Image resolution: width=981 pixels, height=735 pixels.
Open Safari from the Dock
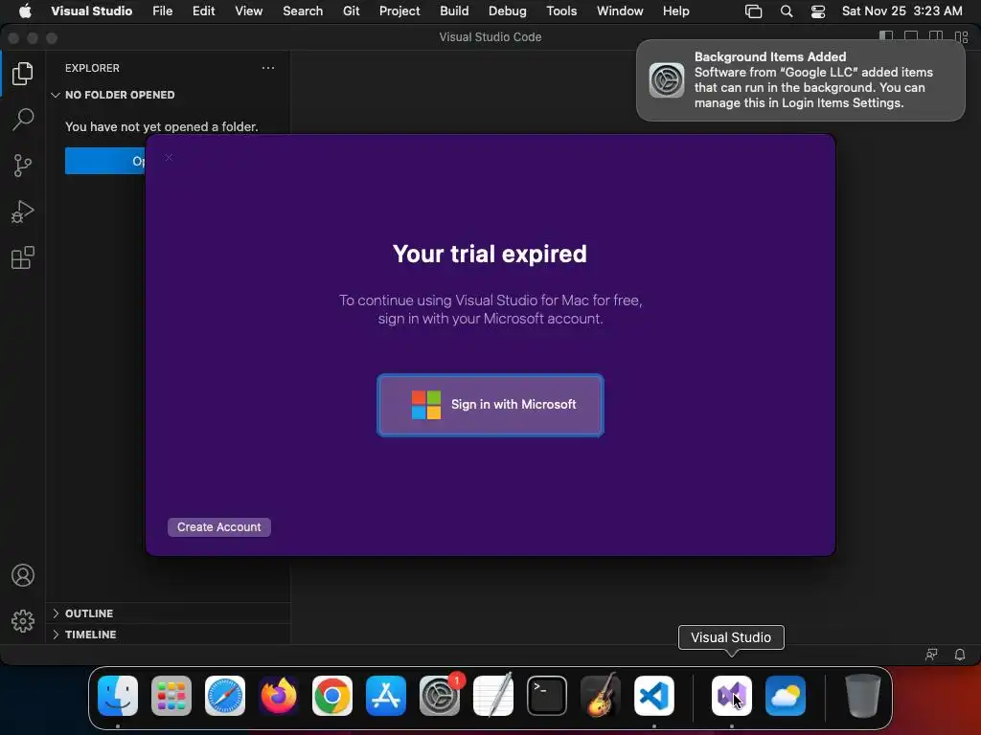[x=225, y=696]
